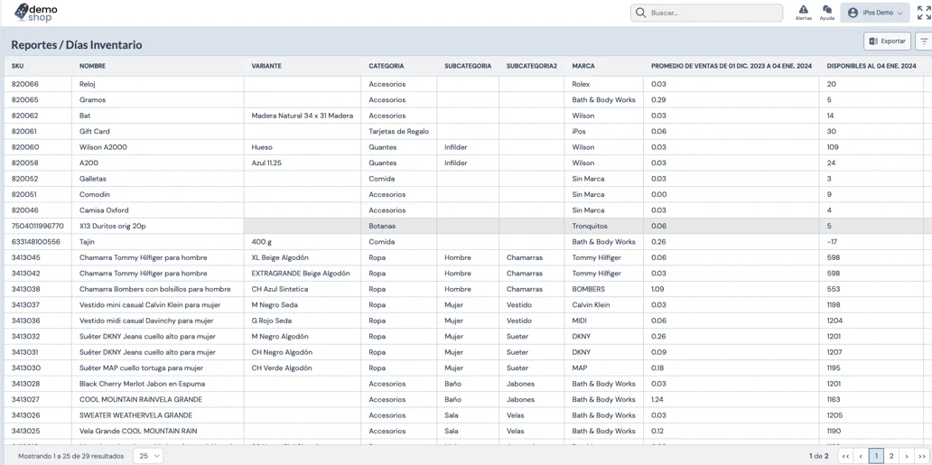
Task: Select Chamarra Bombers con bolsillos para hombre
Action: coord(154,289)
